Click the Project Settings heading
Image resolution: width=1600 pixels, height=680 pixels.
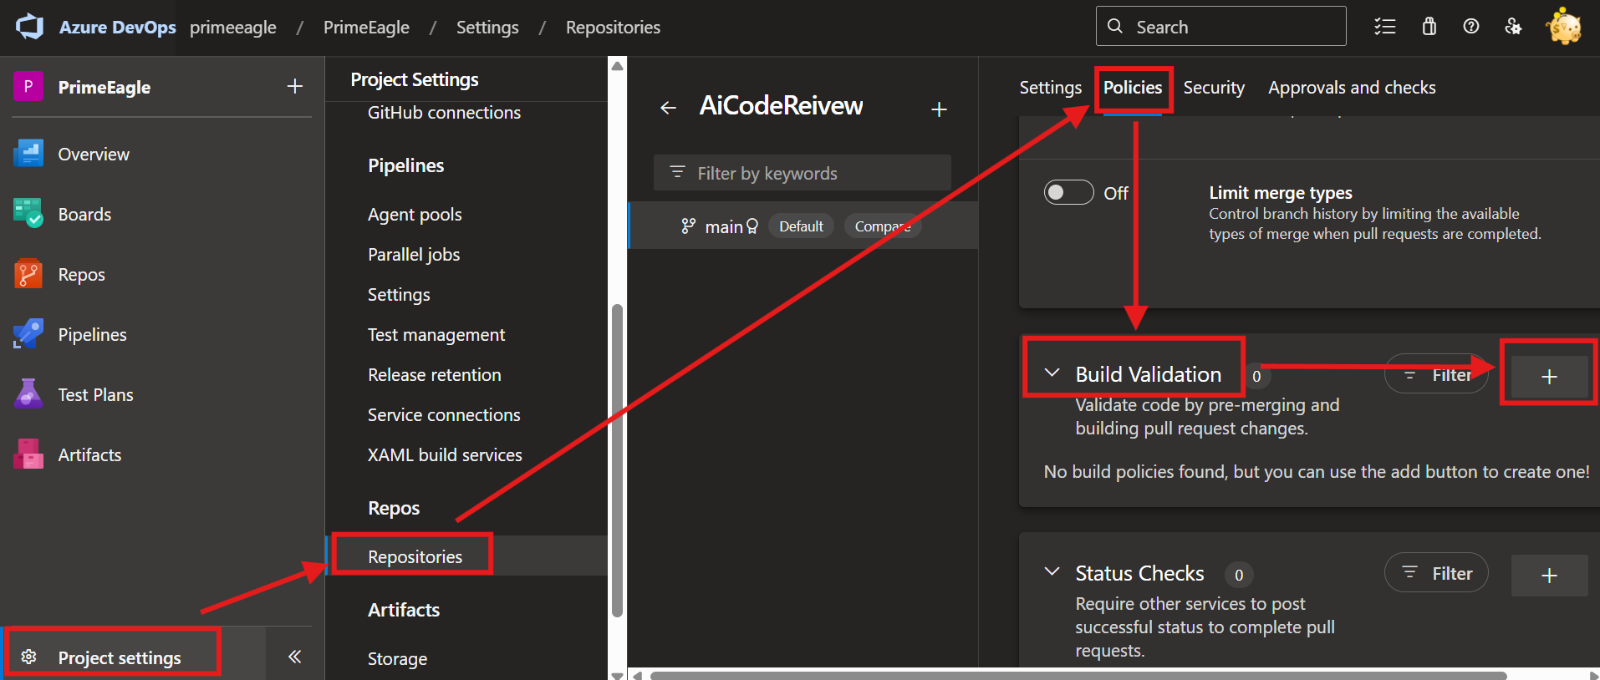point(415,79)
